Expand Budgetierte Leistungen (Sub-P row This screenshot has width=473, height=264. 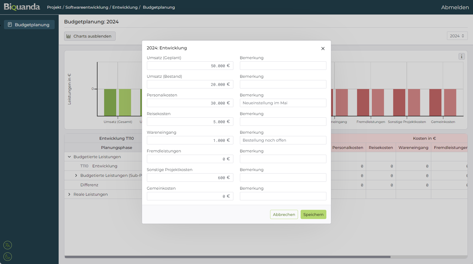point(76,175)
